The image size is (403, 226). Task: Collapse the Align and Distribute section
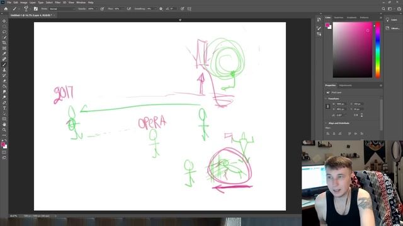pyautogui.click(x=326, y=123)
